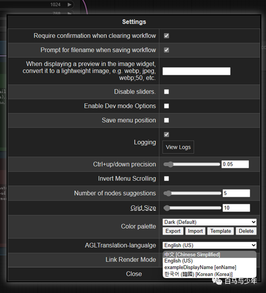The image size is (266, 293).
Task: Check Invert Menu Scrolling box
Action: (x=167, y=178)
